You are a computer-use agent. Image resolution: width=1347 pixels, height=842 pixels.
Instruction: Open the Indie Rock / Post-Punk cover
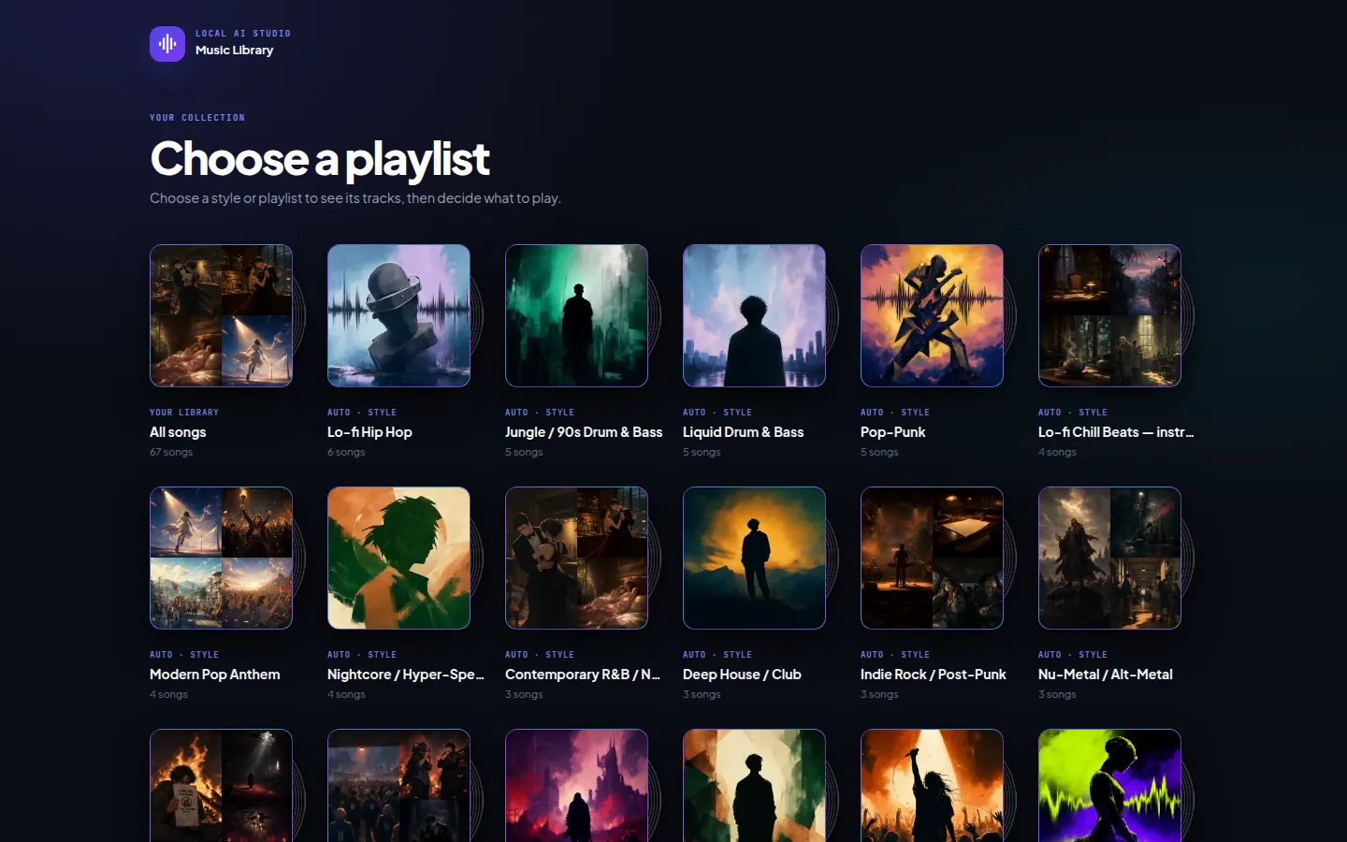click(x=932, y=558)
